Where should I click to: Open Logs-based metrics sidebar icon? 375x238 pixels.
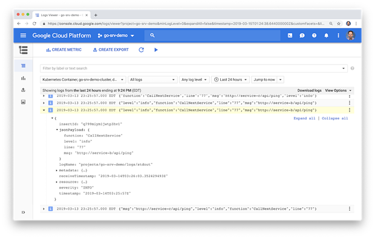tap(23, 78)
